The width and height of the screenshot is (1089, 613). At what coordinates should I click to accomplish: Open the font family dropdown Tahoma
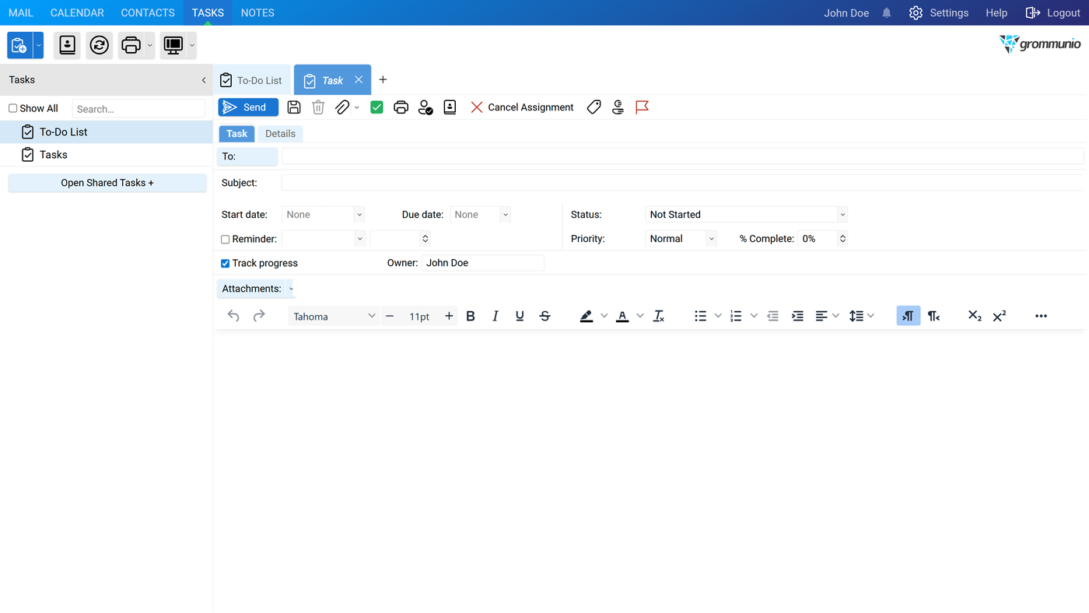click(x=334, y=316)
